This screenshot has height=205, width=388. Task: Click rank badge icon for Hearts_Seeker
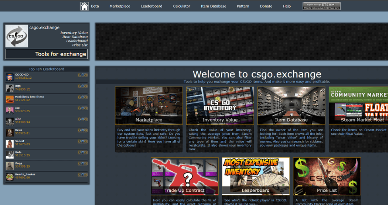point(83,175)
